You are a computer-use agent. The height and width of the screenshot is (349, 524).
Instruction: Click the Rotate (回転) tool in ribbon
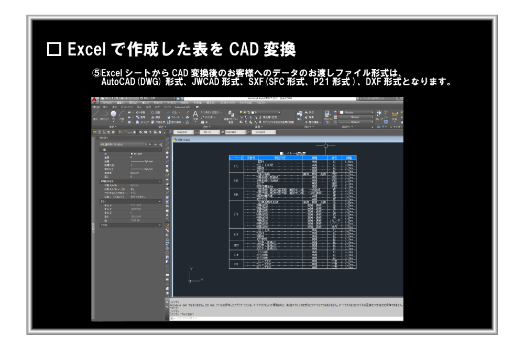pyautogui.click(x=156, y=112)
